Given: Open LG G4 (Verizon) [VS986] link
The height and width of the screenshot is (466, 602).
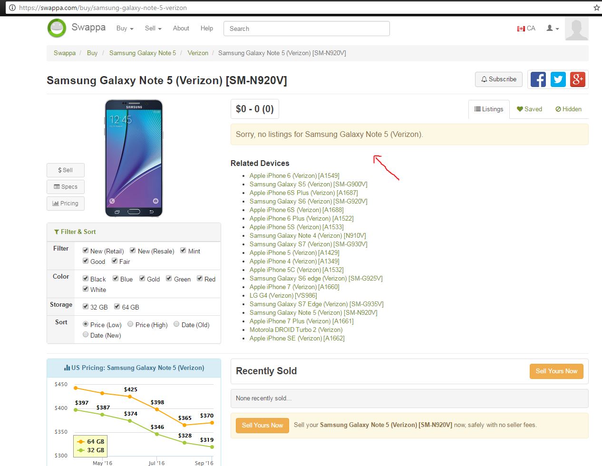Looking at the screenshot, I should [x=283, y=296].
